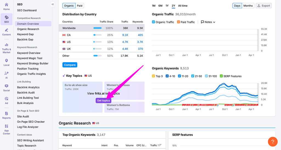This screenshot has height=150, width=281.
Task: Select the 1Y time range
Action: click(167, 6)
